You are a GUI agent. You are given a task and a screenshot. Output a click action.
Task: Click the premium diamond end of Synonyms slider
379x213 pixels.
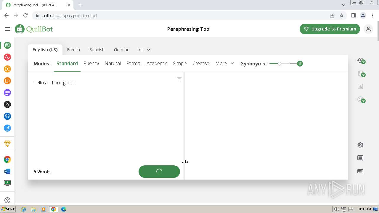click(x=300, y=64)
